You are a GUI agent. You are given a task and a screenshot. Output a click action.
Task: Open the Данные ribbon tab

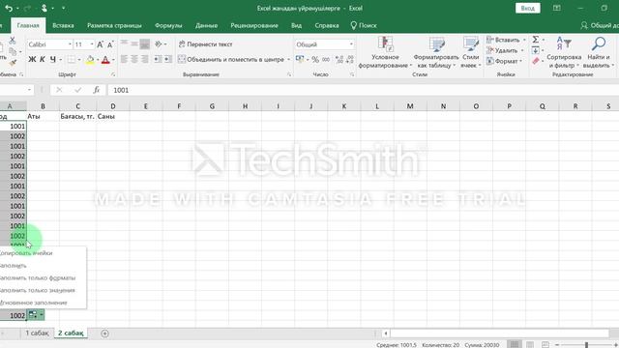(x=206, y=25)
